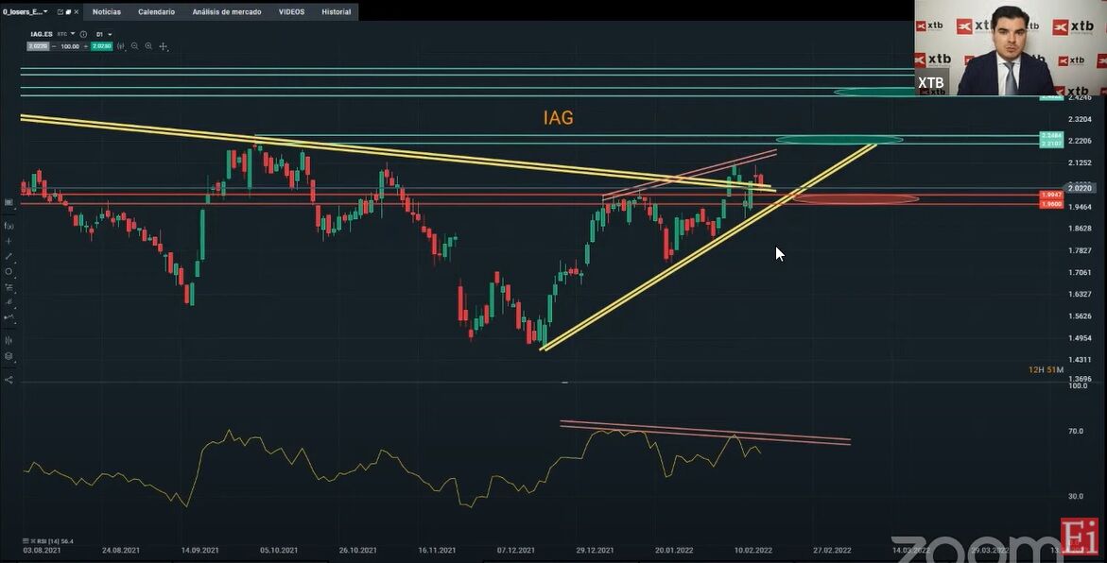Select the ellipse shape drawing tool
The width and height of the screenshot is (1107, 563).
(9, 272)
